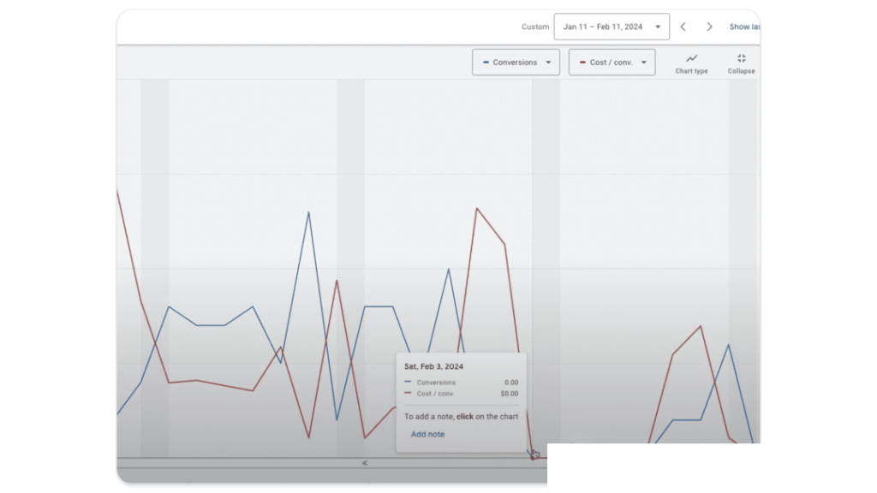Screen dimensions: 877x493
Task: Click the blue Conversions legend dash
Action: [x=486, y=62]
